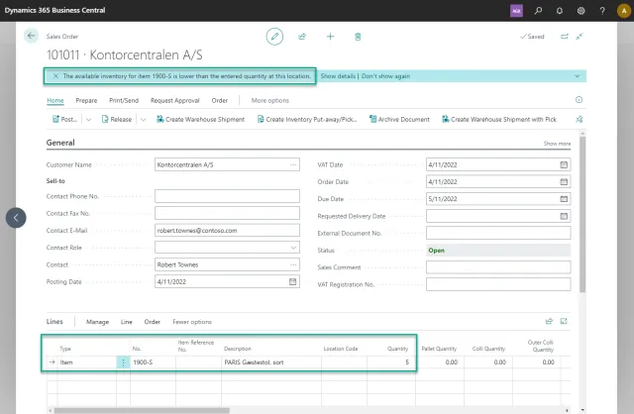Click the purple environment badge icon

(516, 11)
